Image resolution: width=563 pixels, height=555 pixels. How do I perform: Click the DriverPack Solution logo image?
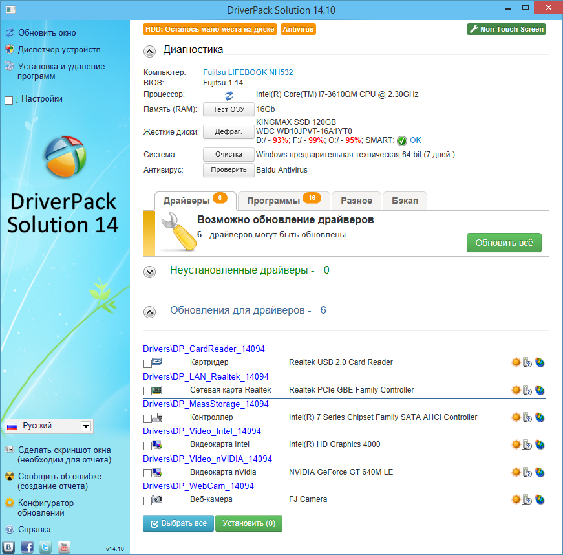[65, 157]
